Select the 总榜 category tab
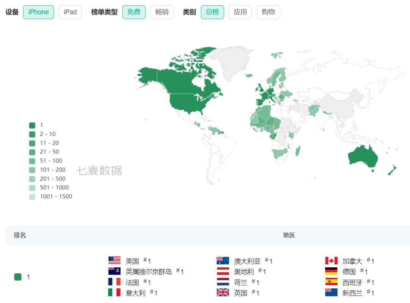Image resolution: width=410 pixels, height=303 pixels. (213, 12)
